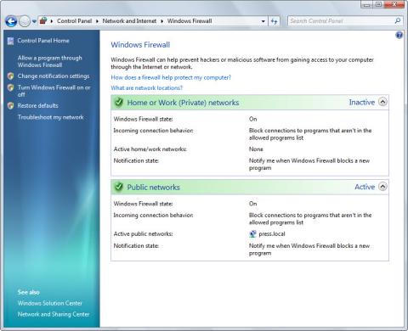Open Control Panel Home link
Screen dimensions: 408x331
click(x=43, y=41)
